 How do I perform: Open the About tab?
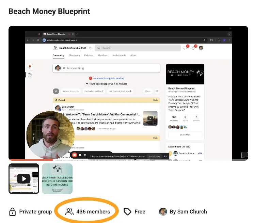(133, 55)
